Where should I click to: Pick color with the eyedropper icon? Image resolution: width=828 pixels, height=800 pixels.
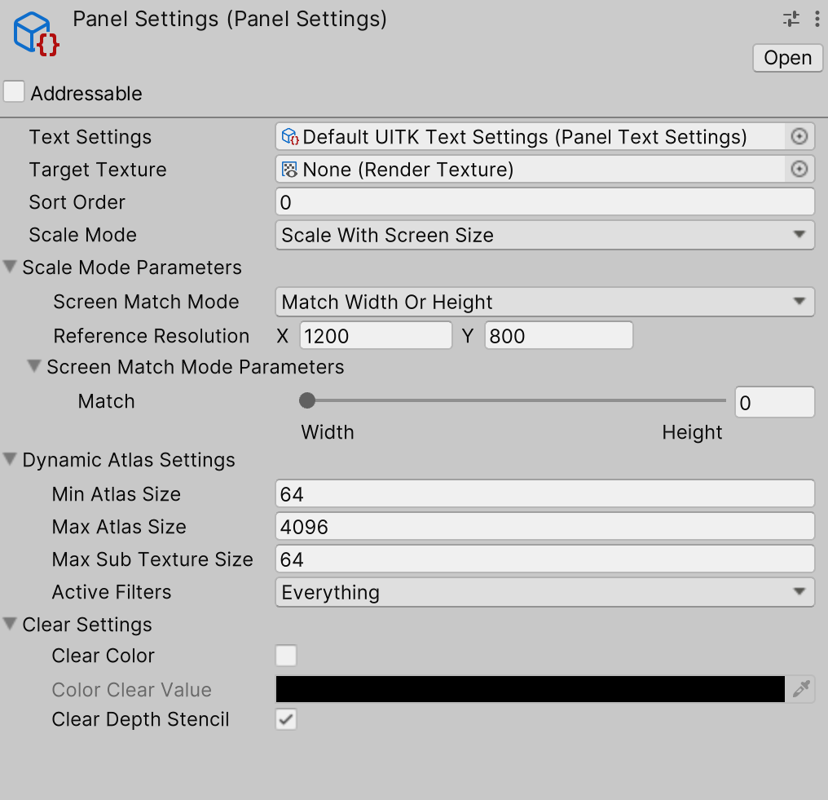pyautogui.click(x=801, y=690)
